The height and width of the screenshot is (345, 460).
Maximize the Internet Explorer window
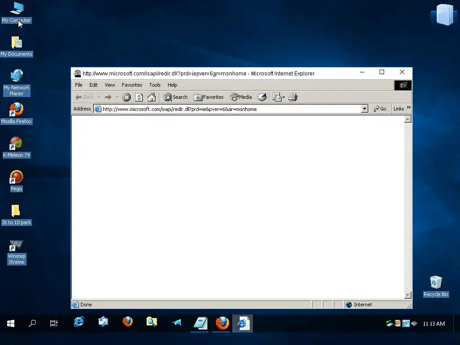tap(382, 72)
